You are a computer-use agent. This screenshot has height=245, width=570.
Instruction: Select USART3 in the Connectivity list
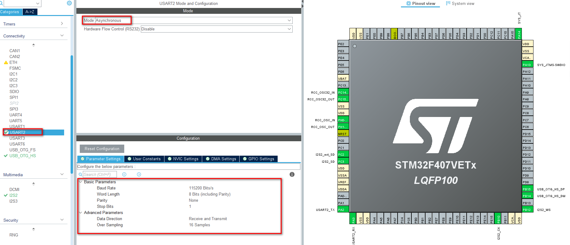point(17,138)
